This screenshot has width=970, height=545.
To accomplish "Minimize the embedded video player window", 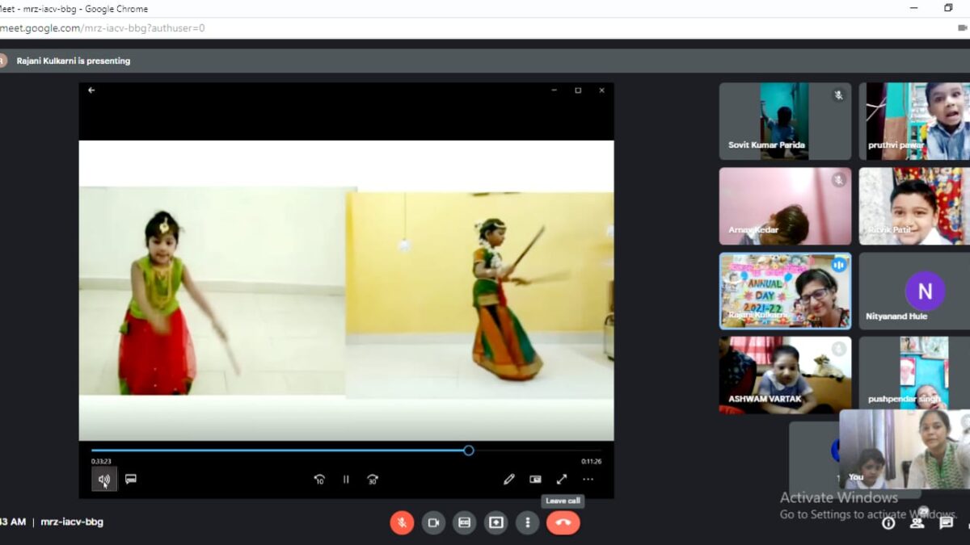I will click(x=555, y=90).
